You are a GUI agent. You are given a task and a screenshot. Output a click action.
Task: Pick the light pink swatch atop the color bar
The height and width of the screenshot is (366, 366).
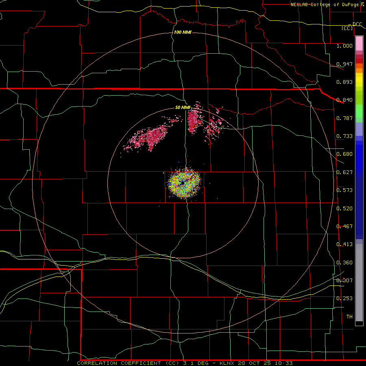(359, 44)
